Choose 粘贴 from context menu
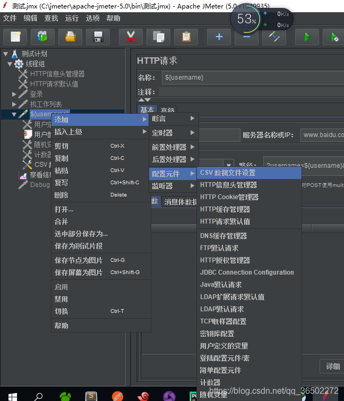Image resolution: width=344 pixels, height=401 pixels. pos(101,170)
